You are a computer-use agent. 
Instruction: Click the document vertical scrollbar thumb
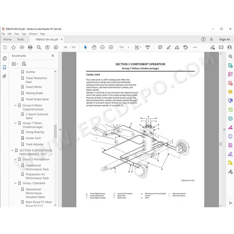click(x=221, y=144)
